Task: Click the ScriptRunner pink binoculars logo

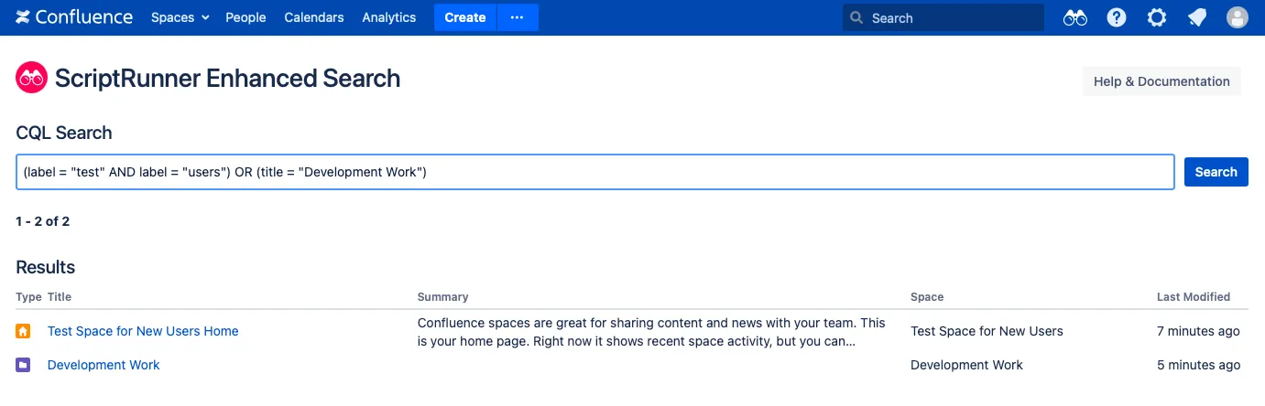Action: 32,78
